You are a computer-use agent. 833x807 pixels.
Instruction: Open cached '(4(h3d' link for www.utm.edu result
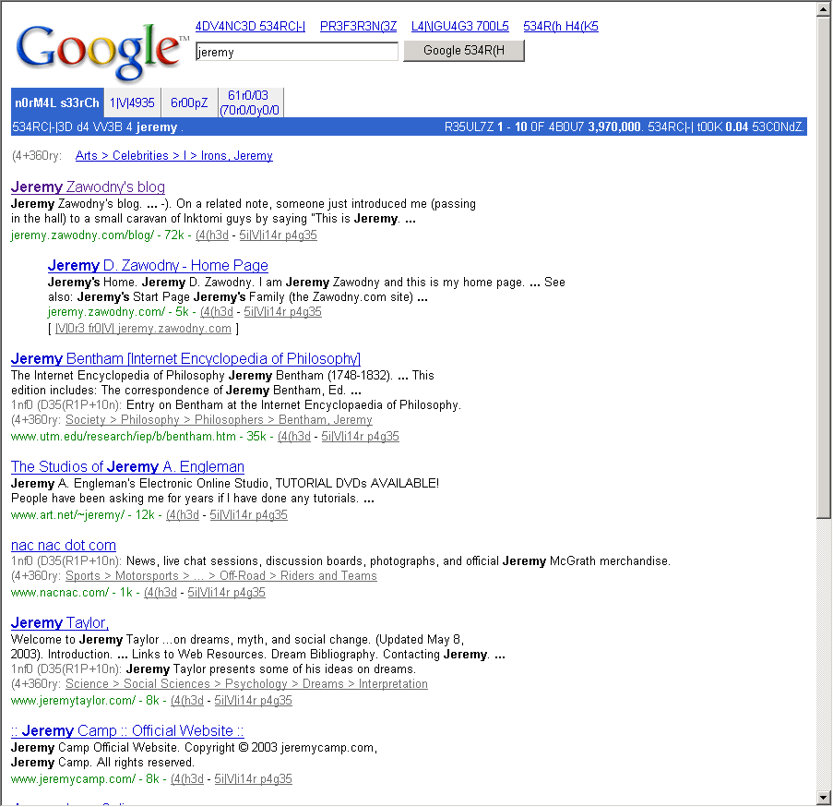[x=294, y=437]
